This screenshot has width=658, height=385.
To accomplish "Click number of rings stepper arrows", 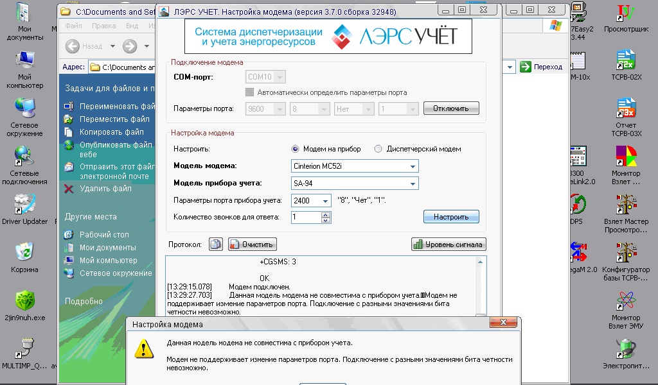I will [x=326, y=218].
